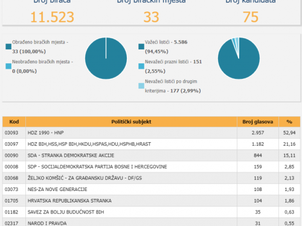Screen dimensions: 302x226
Task: Select the SDA - Stranka Demokratske Akcije row
Action: click(x=152, y=155)
